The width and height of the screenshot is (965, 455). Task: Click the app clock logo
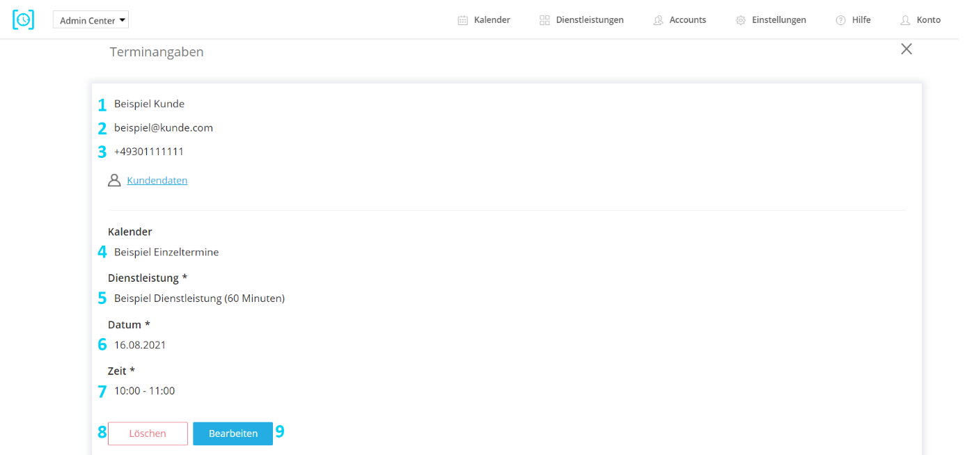coord(23,19)
